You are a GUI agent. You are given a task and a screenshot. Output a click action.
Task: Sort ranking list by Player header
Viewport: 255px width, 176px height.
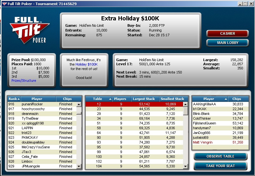(39, 99)
